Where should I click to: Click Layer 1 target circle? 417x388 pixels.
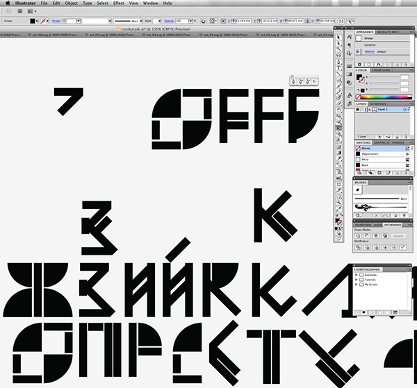[x=404, y=110]
